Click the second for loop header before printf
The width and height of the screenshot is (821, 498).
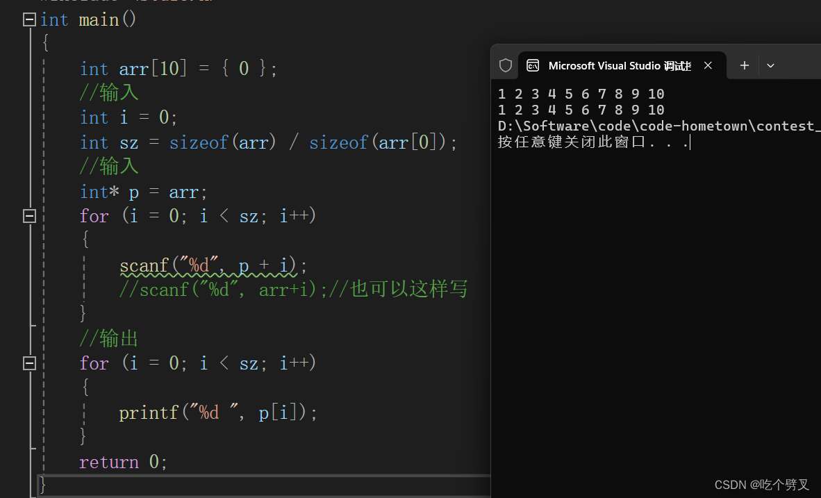coord(198,363)
